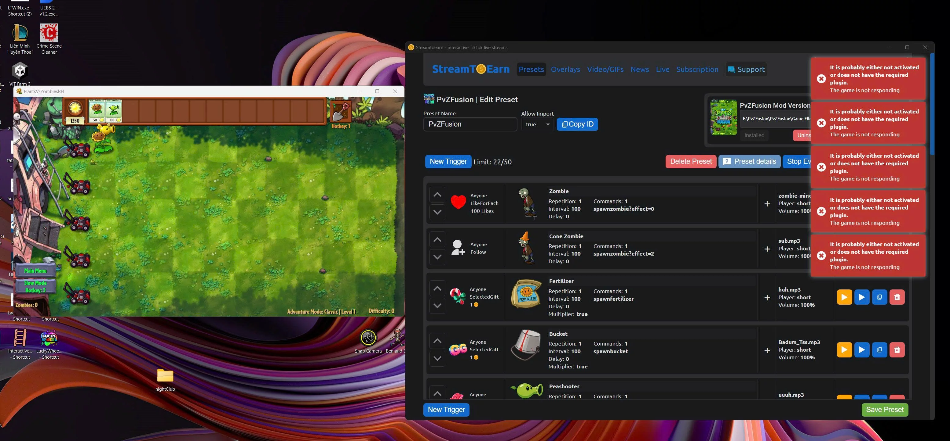The height and width of the screenshot is (441, 950).
Task: Click the Delete Preset button
Action: [x=691, y=162]
